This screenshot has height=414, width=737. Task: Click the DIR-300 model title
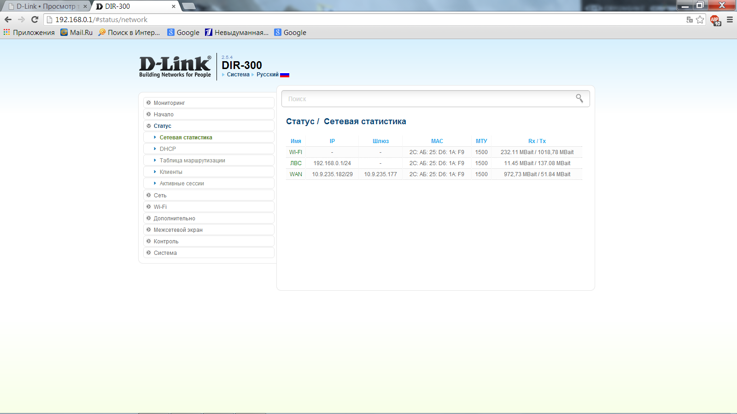(242, 65)
